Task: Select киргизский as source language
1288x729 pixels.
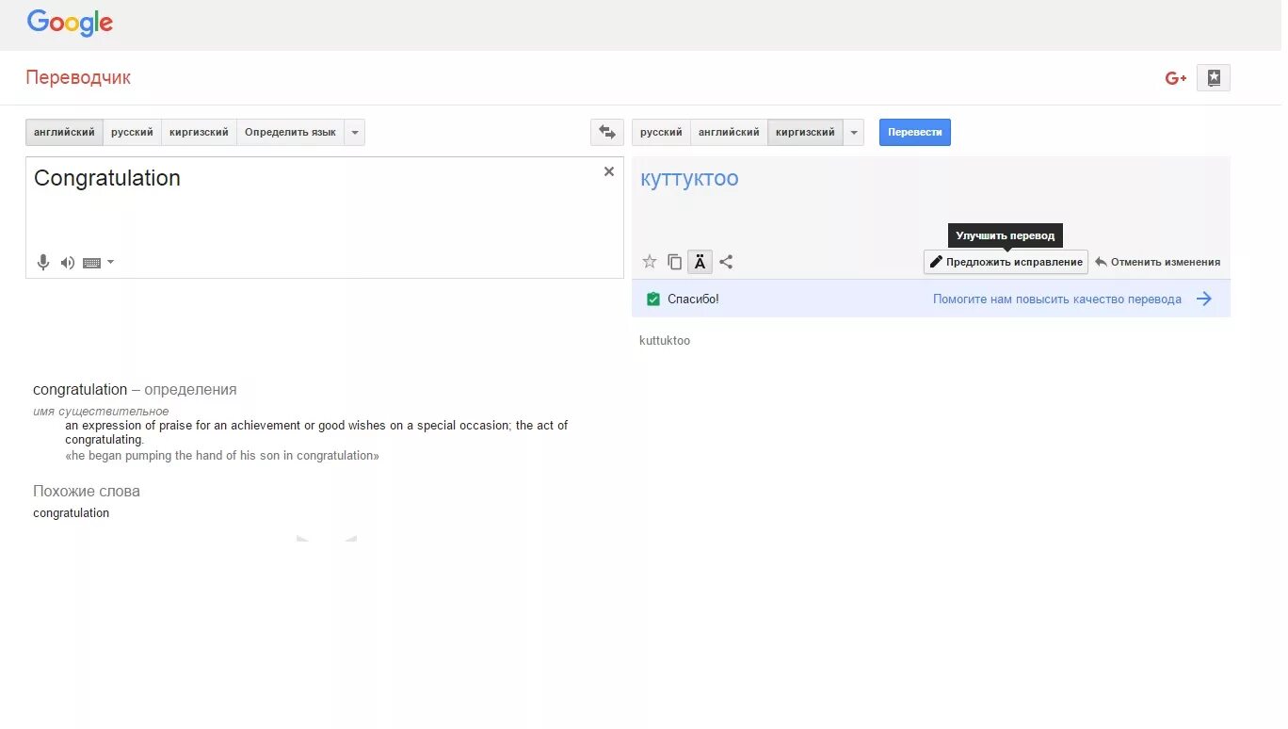Action: point(199,133)
